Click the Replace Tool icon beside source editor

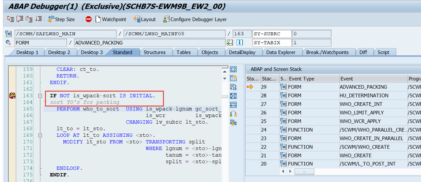point(233,87)
